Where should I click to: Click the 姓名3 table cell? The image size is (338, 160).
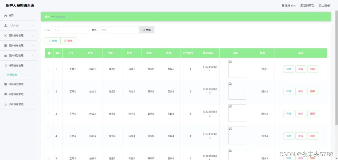pos(92,114)
